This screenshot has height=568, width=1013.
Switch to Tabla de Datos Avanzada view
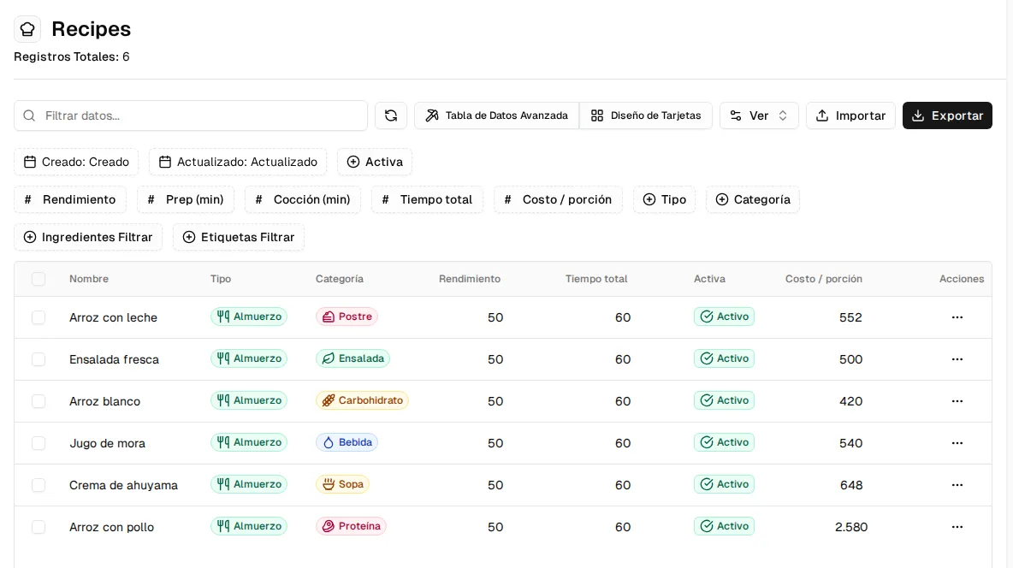tap(497, 115)
